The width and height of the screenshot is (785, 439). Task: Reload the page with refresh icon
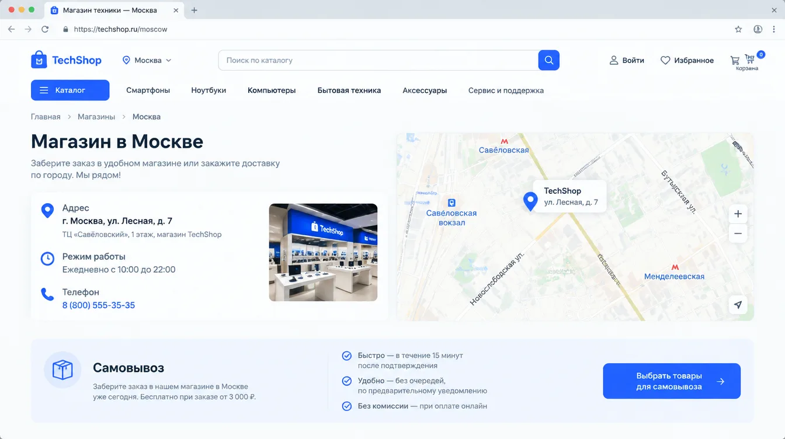(x=45, y=29)
